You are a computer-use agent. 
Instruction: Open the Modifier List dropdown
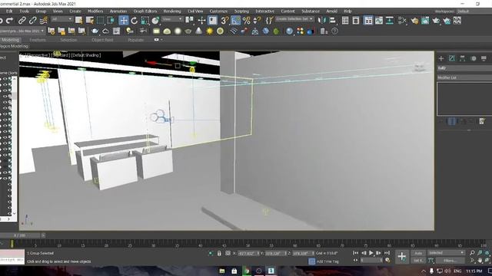point(464,77)
